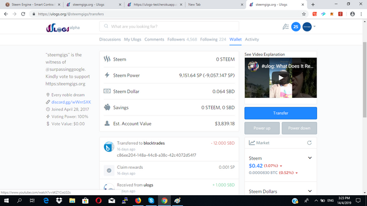The height and width of the screenshot is (206, 367).
Task: Collapse the Steem market chevron
Action: [x=310, y=158]
